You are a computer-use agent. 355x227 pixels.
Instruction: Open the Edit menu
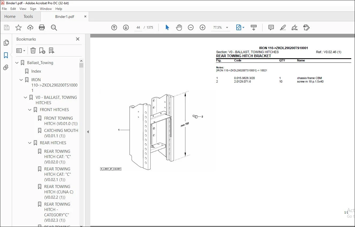point(13,9)
